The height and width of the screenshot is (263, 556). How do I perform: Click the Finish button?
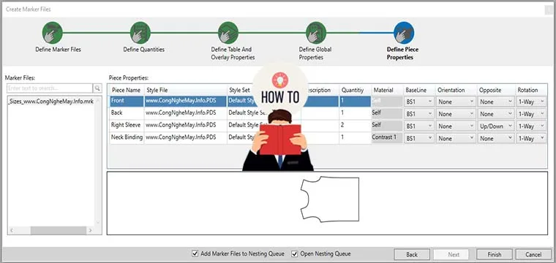[495, 254]
